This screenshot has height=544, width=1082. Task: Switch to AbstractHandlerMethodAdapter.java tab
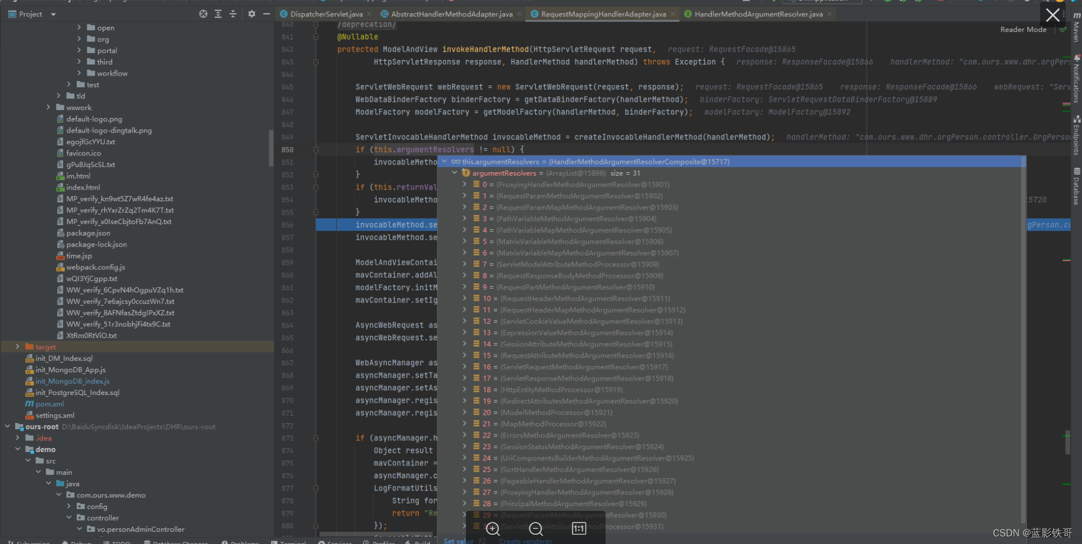[451, 14]
